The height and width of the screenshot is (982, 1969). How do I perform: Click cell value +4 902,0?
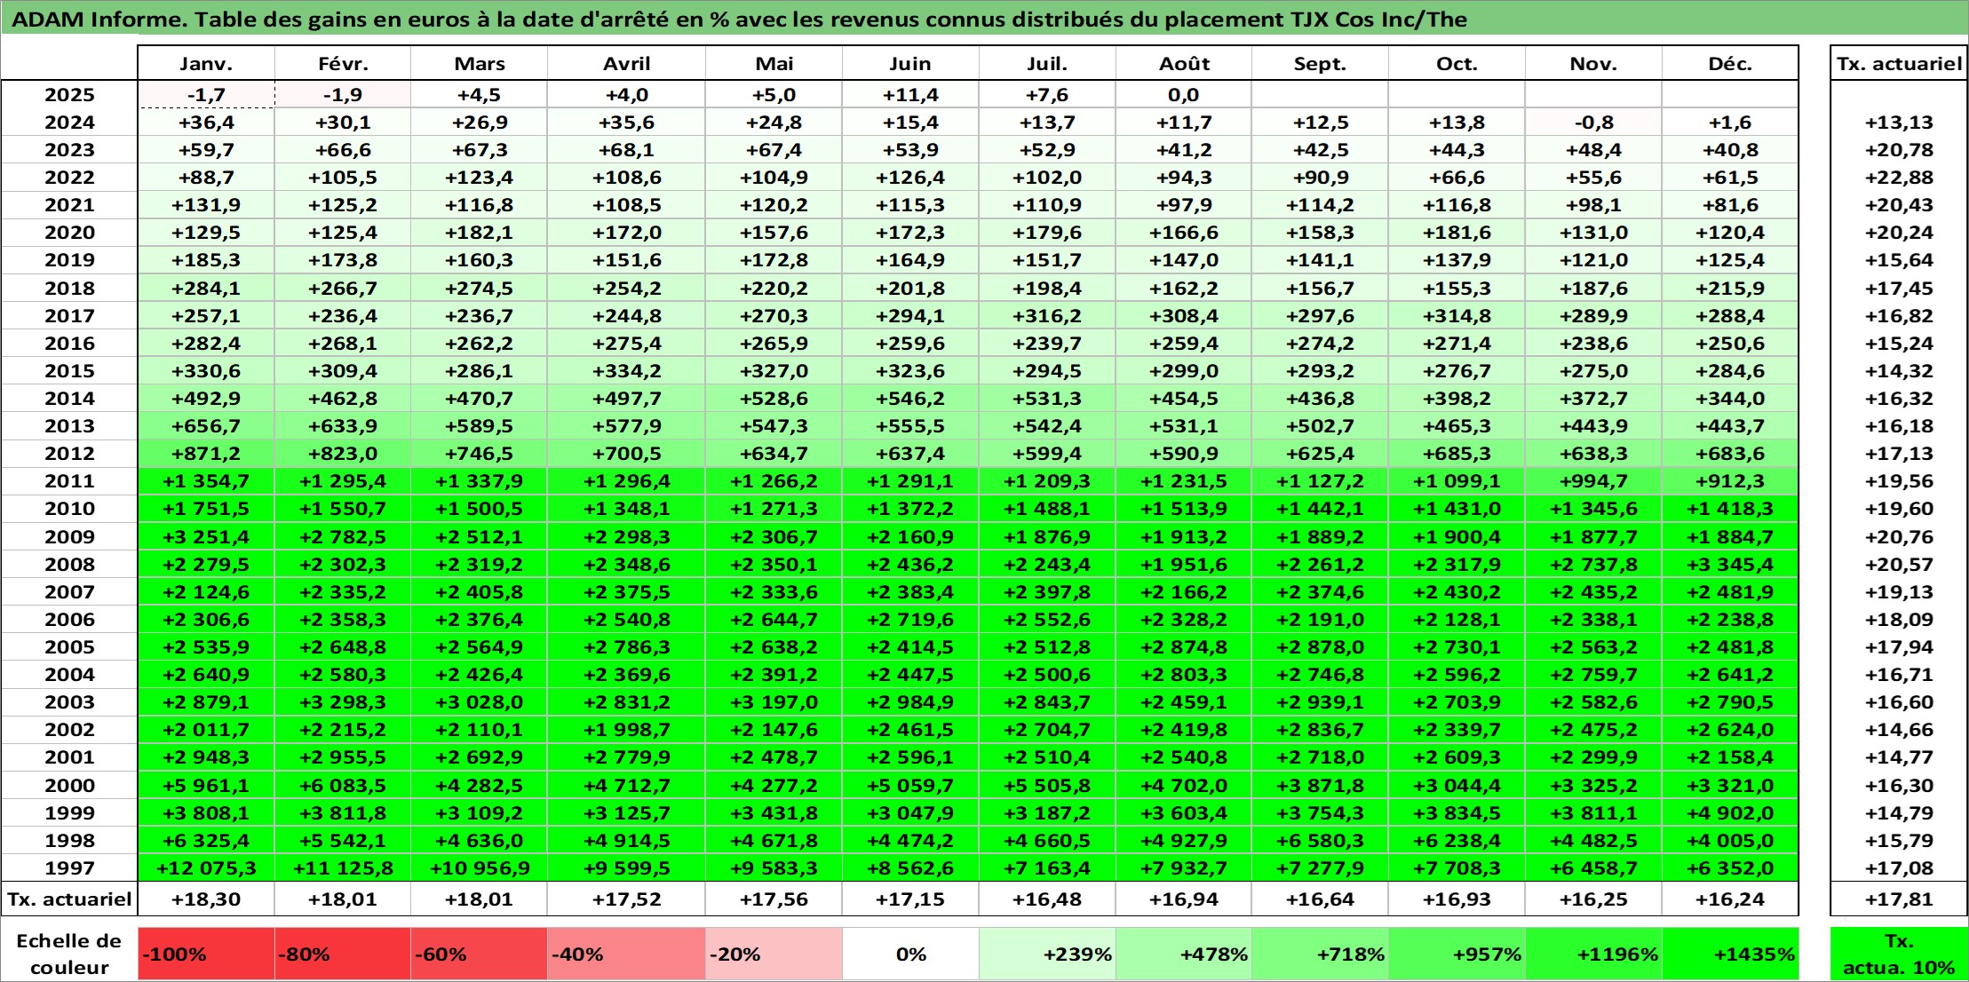coord(1730,813)
